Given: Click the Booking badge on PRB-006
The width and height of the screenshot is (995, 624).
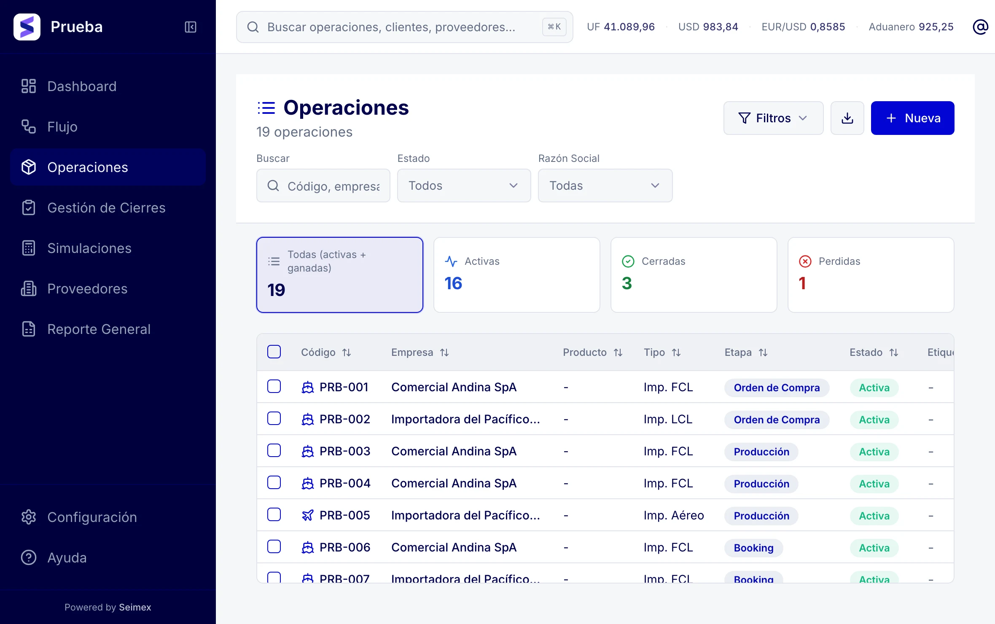Looking at the screenshot, I should pyautogui.click(x=753, y=548).
